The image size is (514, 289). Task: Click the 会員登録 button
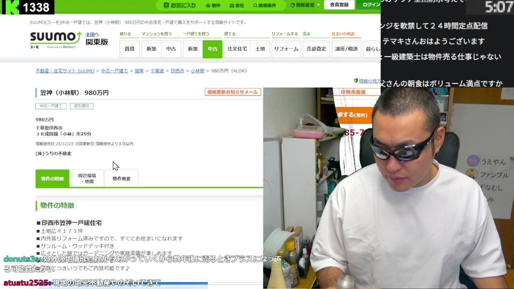point(339,5)
